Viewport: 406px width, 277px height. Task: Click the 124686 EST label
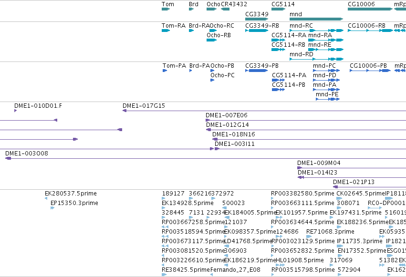[x=287, y=232]
